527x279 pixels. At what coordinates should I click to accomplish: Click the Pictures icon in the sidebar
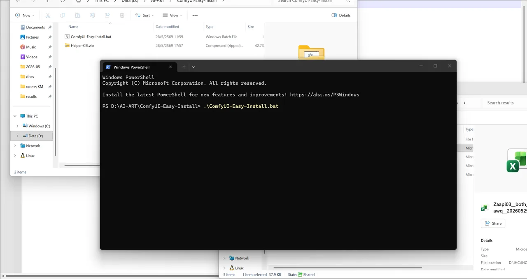click(x=23, y=37)
